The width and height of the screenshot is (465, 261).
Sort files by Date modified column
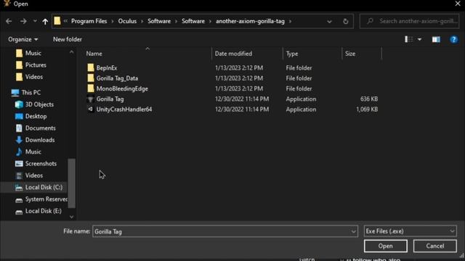(x=233, y=54)
